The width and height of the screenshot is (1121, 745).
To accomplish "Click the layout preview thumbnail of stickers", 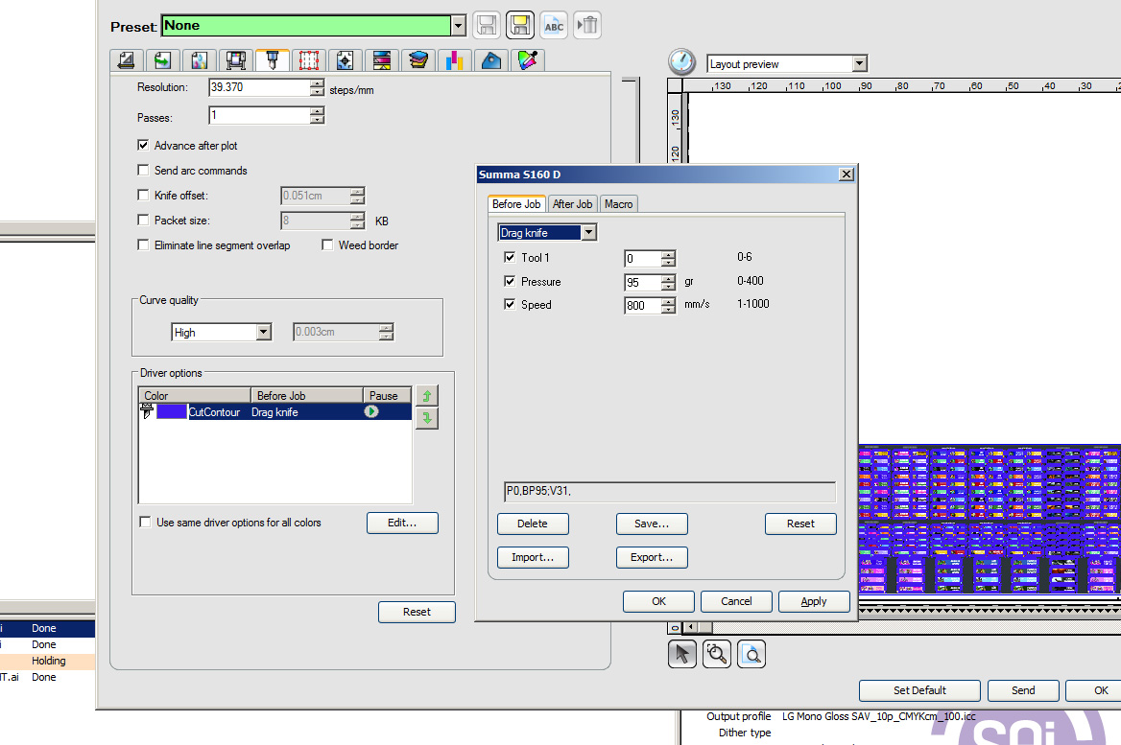I will 990,520.
